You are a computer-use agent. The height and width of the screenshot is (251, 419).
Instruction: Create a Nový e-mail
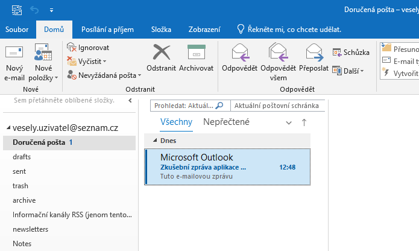pos(14,63)
